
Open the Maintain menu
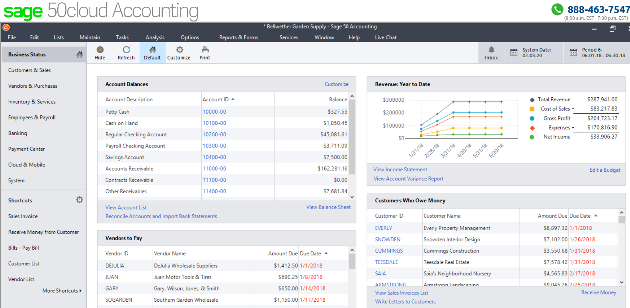[x=90, y=37]
